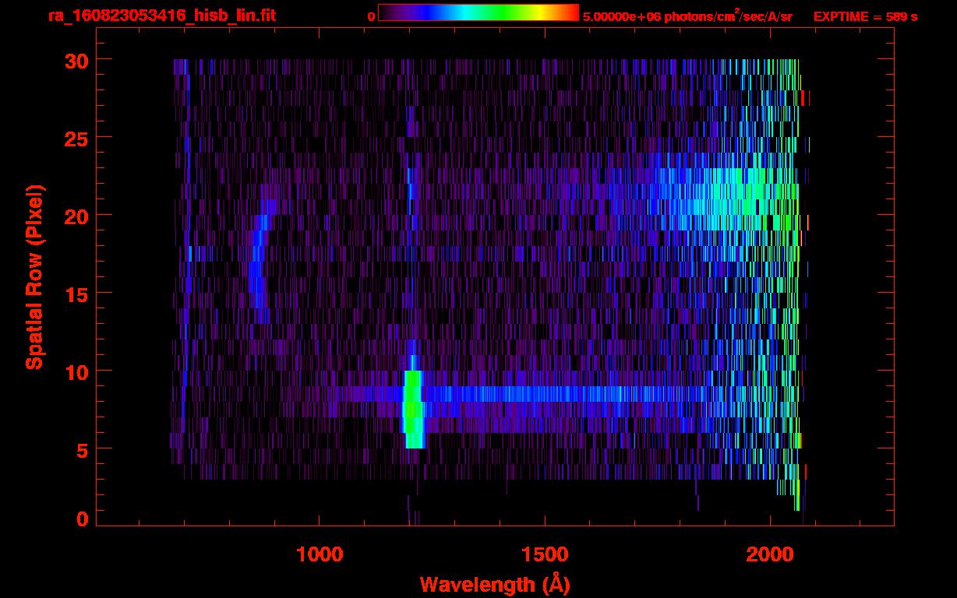The image size is (957, 598).
Task: Click the 30 spatial row tick label
Action: pyautogui.click(x=76, y=60)
